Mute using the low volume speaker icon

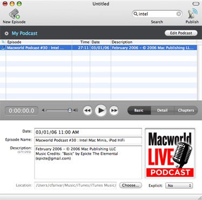coord(43,110)
